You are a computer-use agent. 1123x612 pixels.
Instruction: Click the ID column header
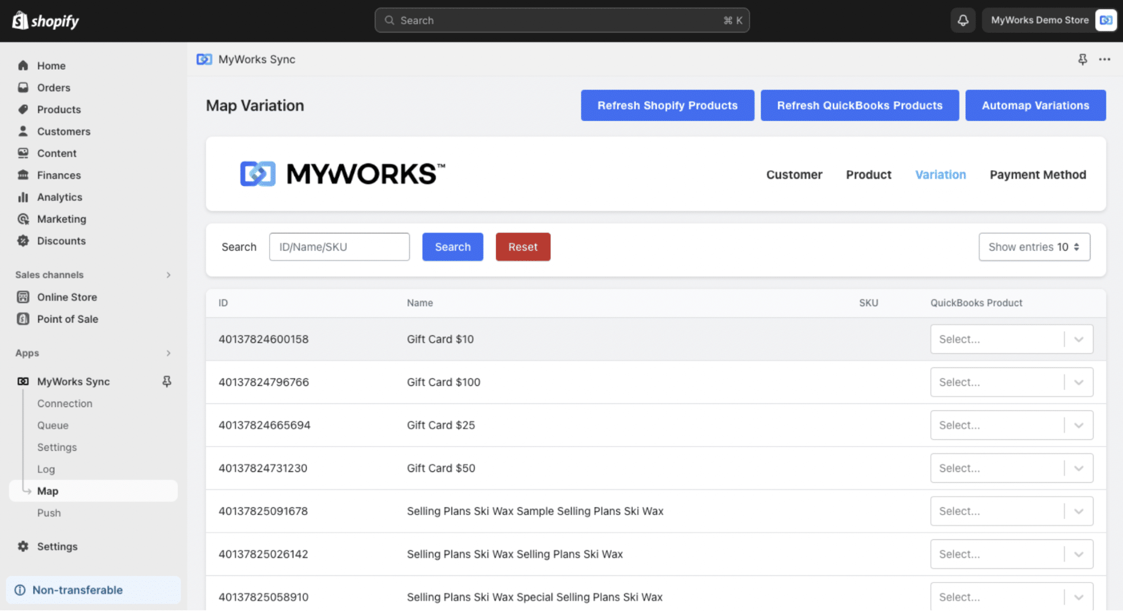[223, 303]
